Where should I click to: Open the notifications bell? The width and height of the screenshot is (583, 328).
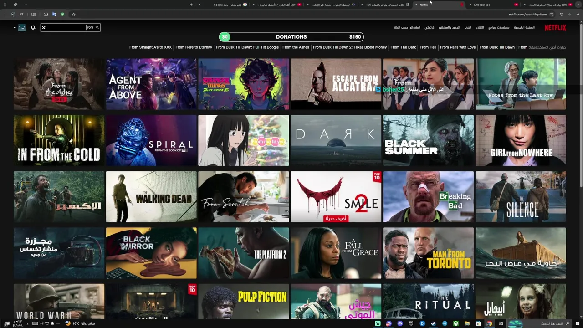pos(33,27)
